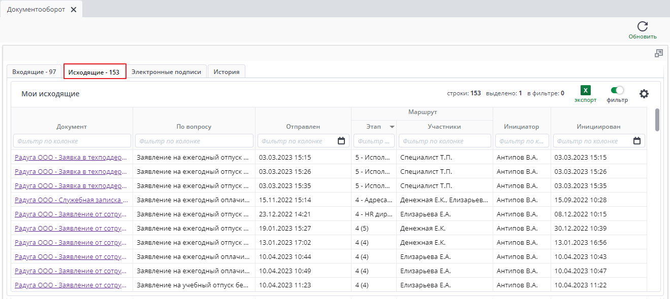Click the Обновить refresh icon
Screen dimensions: 670x299
coord(643,27)
